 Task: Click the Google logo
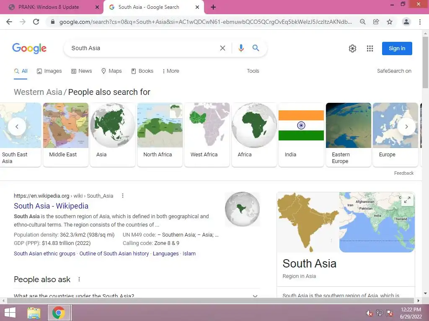coord(29,48)
